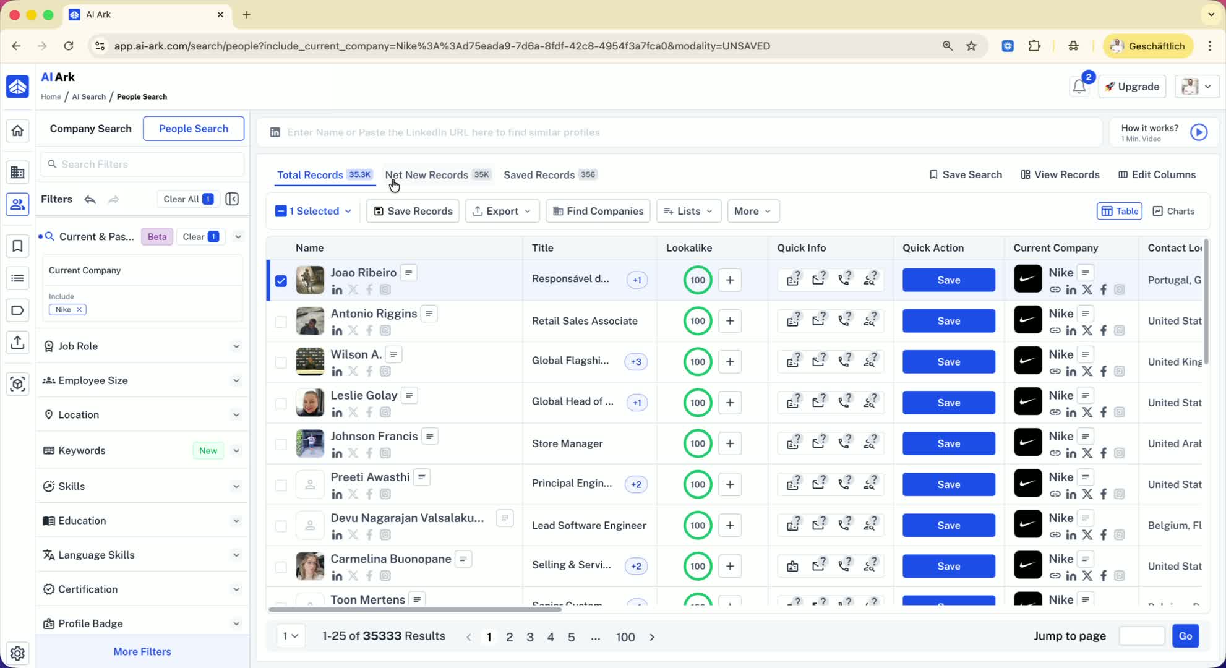Switch to Company Search tab
Screen dimensions: 1226x668
coord(90,129)
